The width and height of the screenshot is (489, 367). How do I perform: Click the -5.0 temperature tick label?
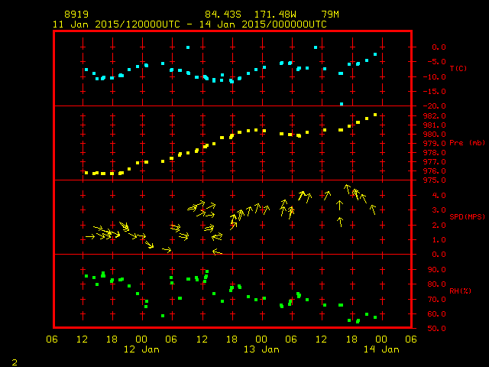click(x=436, y=61)
